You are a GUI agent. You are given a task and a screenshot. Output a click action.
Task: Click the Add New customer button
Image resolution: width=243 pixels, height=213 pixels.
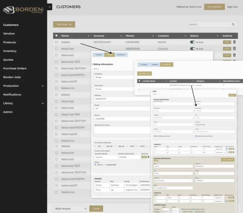64,24
